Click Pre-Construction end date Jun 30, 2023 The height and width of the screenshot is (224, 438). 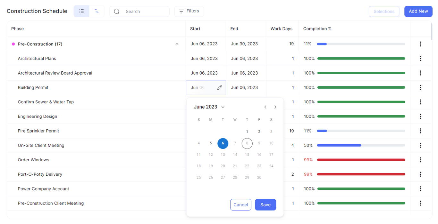tap(244, 44)
